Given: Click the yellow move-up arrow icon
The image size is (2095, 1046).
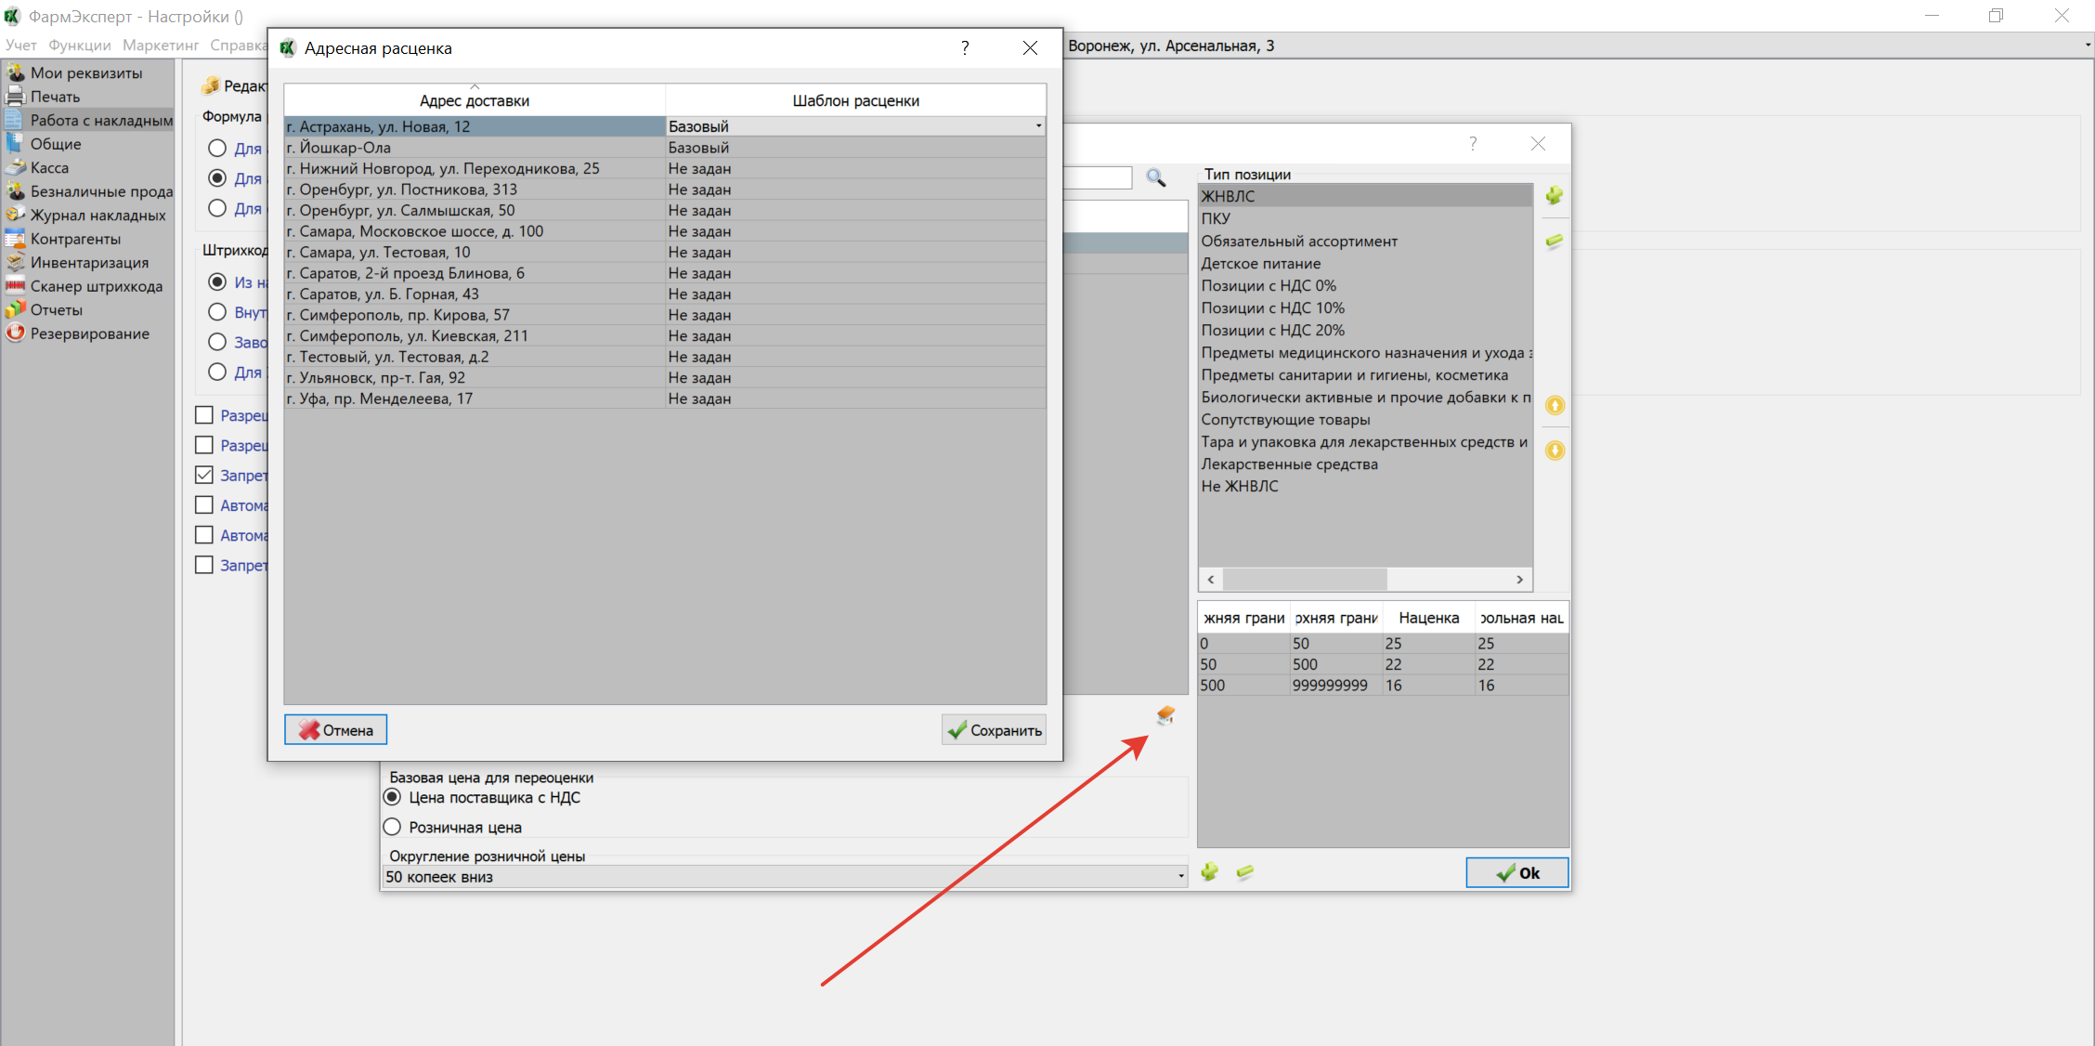Looking at the screenshot, I should coord(1555,405).
